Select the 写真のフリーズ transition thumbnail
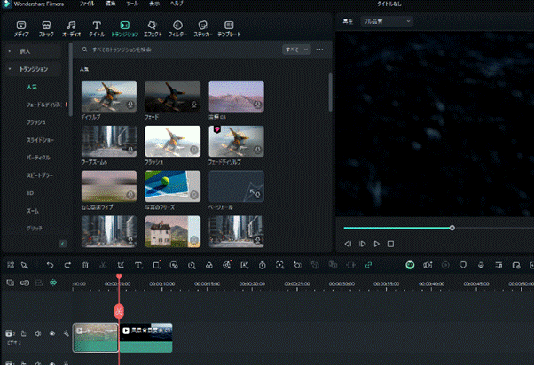The width and height of the screenshot is (534, 365). 173,186
